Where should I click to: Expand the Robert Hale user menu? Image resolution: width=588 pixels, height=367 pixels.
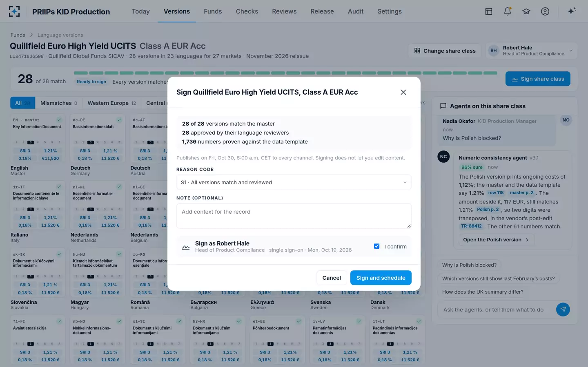coord(531,51)
